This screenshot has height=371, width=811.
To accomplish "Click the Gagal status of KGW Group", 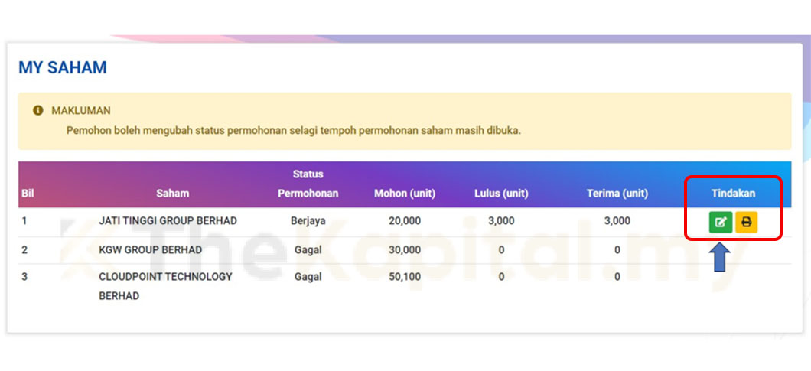I will pos(308,250).
